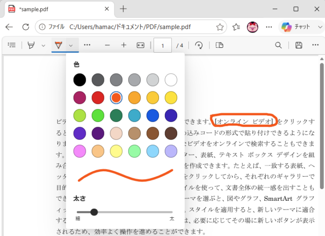Click the scrollbar up arrow
Image resolution: width=325 pixels, height=236 pixels.
[x=322, y=59]
